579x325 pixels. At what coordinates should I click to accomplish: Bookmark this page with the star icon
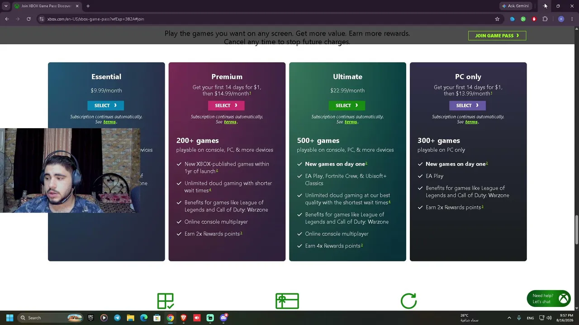pyautogui.click(x=497, y=19)
